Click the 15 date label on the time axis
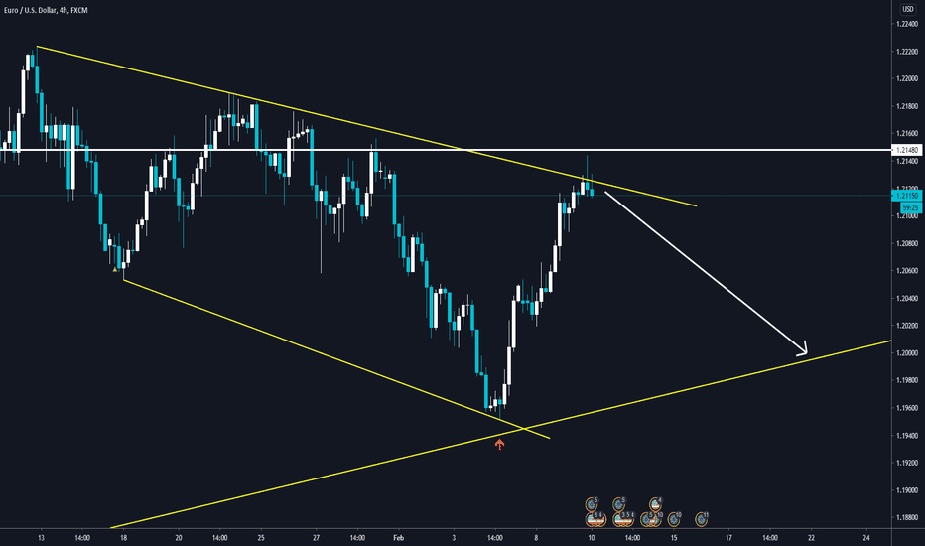 pyautogui.click(x=674, y=538)
